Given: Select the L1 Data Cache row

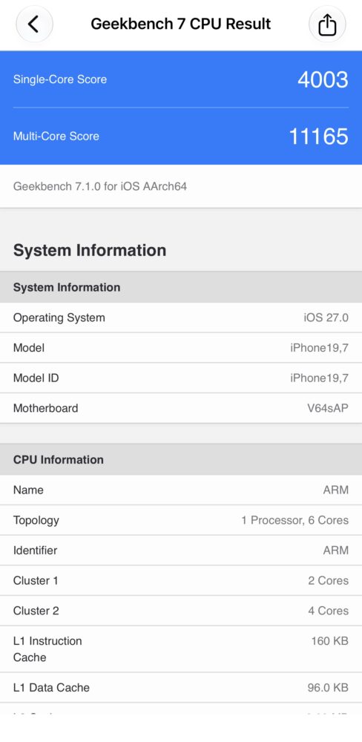Looking at the screenshot, I should (181, 688).
